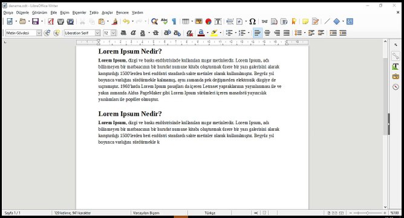Select the Clone Formatting paintbrush
The height and width of the screenshot is (218, 404).
pos(115,21)
